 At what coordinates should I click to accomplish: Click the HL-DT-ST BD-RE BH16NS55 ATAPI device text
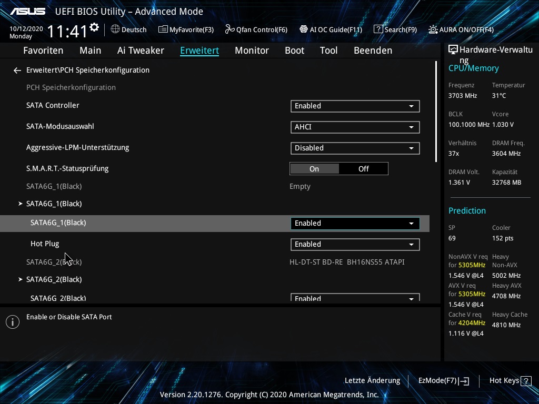pos(347,262)
